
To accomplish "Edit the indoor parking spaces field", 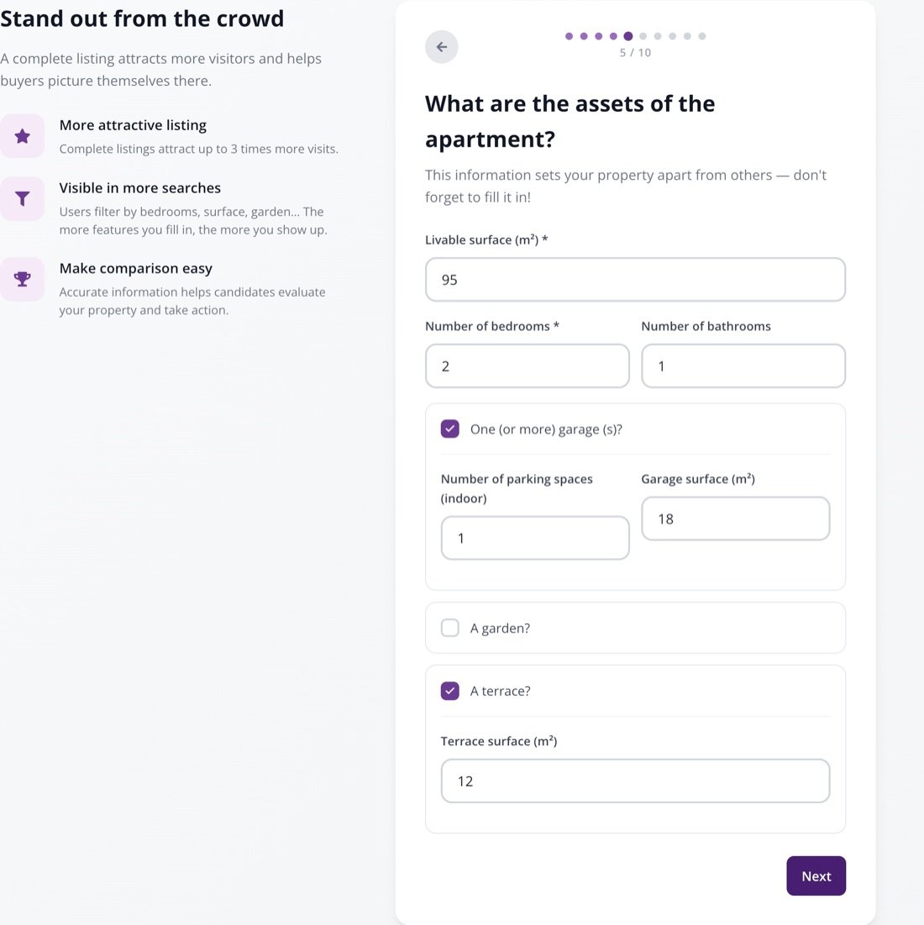I will click(535, 538).
